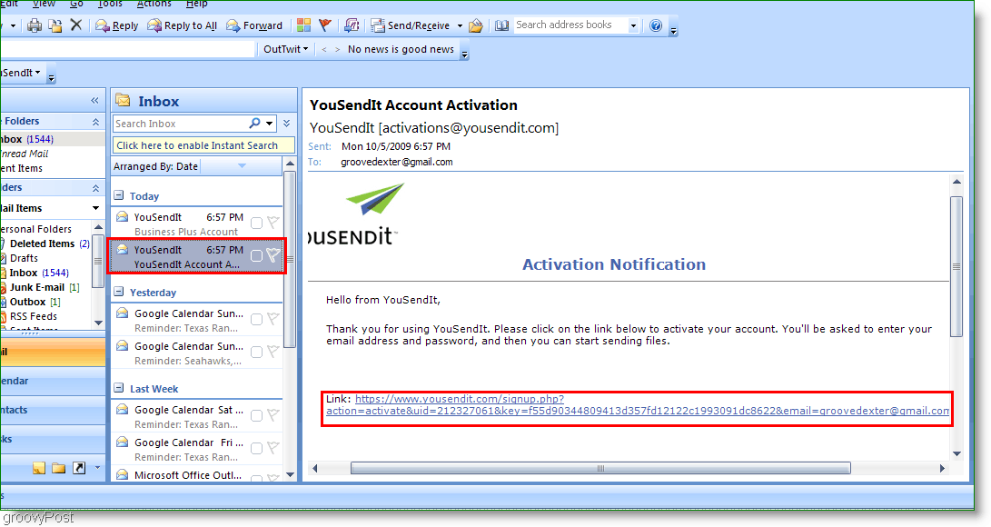Screen dimensions: 991x527
Task: Click the Print toolbar icon
Action: coord(35,25)
